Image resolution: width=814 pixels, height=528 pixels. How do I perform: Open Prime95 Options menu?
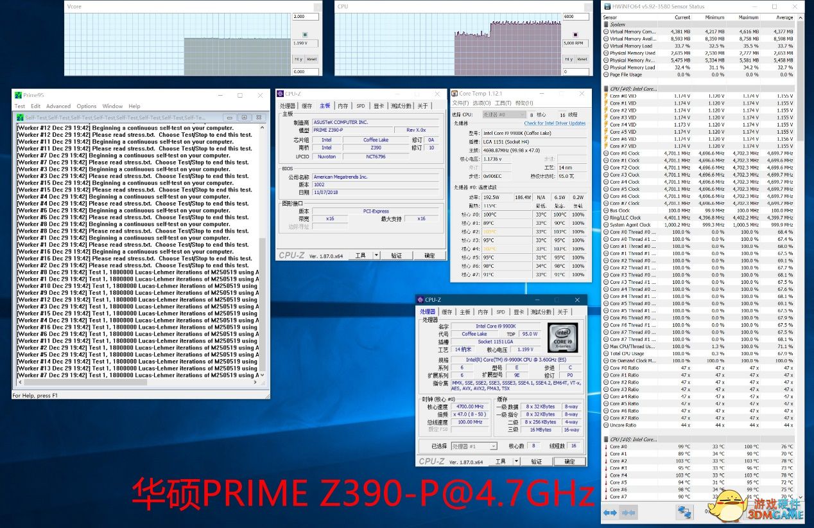click(x=87, y=106)
